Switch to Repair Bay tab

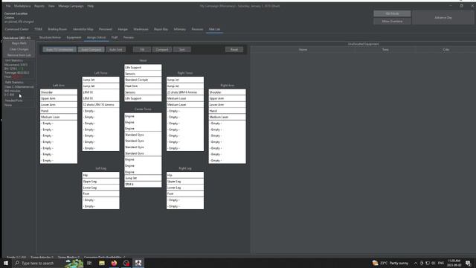tap(161, 29)
